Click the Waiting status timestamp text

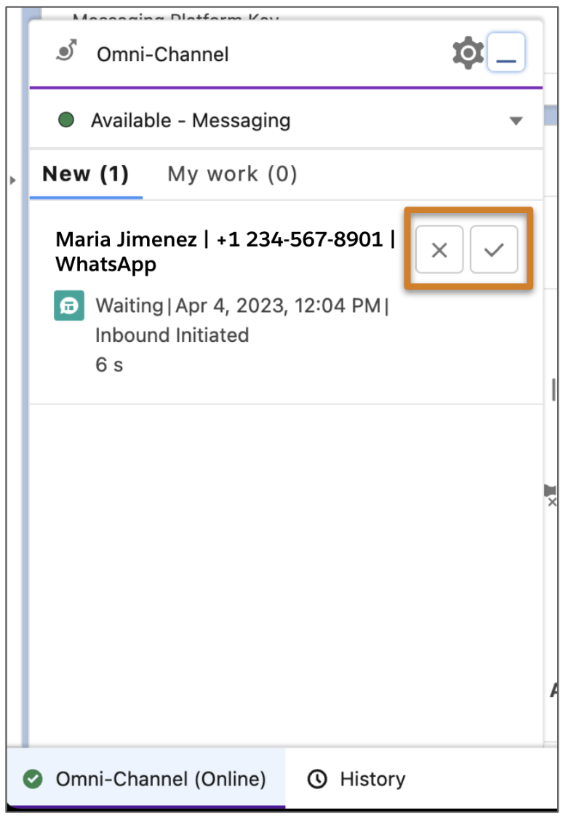[x=242, y=305]
